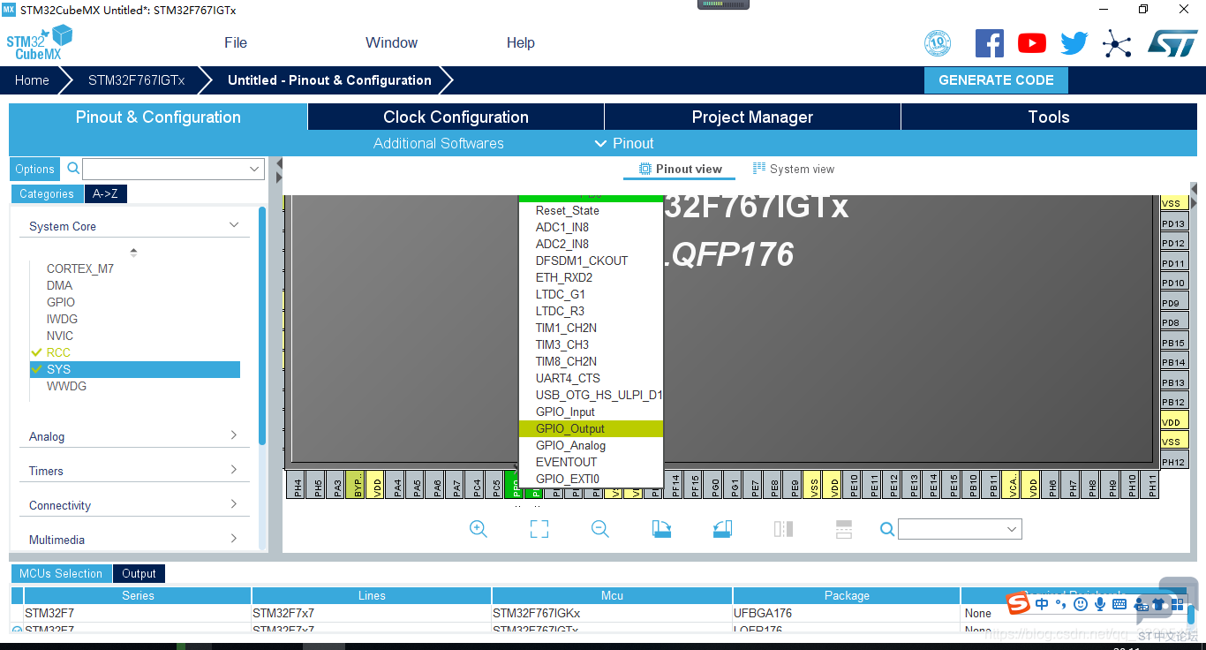Expand the Timers category
Image resolution: width=1206 pixels, height=650 pixels.
point(234,470)
